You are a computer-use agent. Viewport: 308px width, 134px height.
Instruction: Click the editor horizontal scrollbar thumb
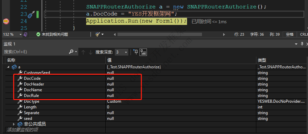click(x=159, y=34)
